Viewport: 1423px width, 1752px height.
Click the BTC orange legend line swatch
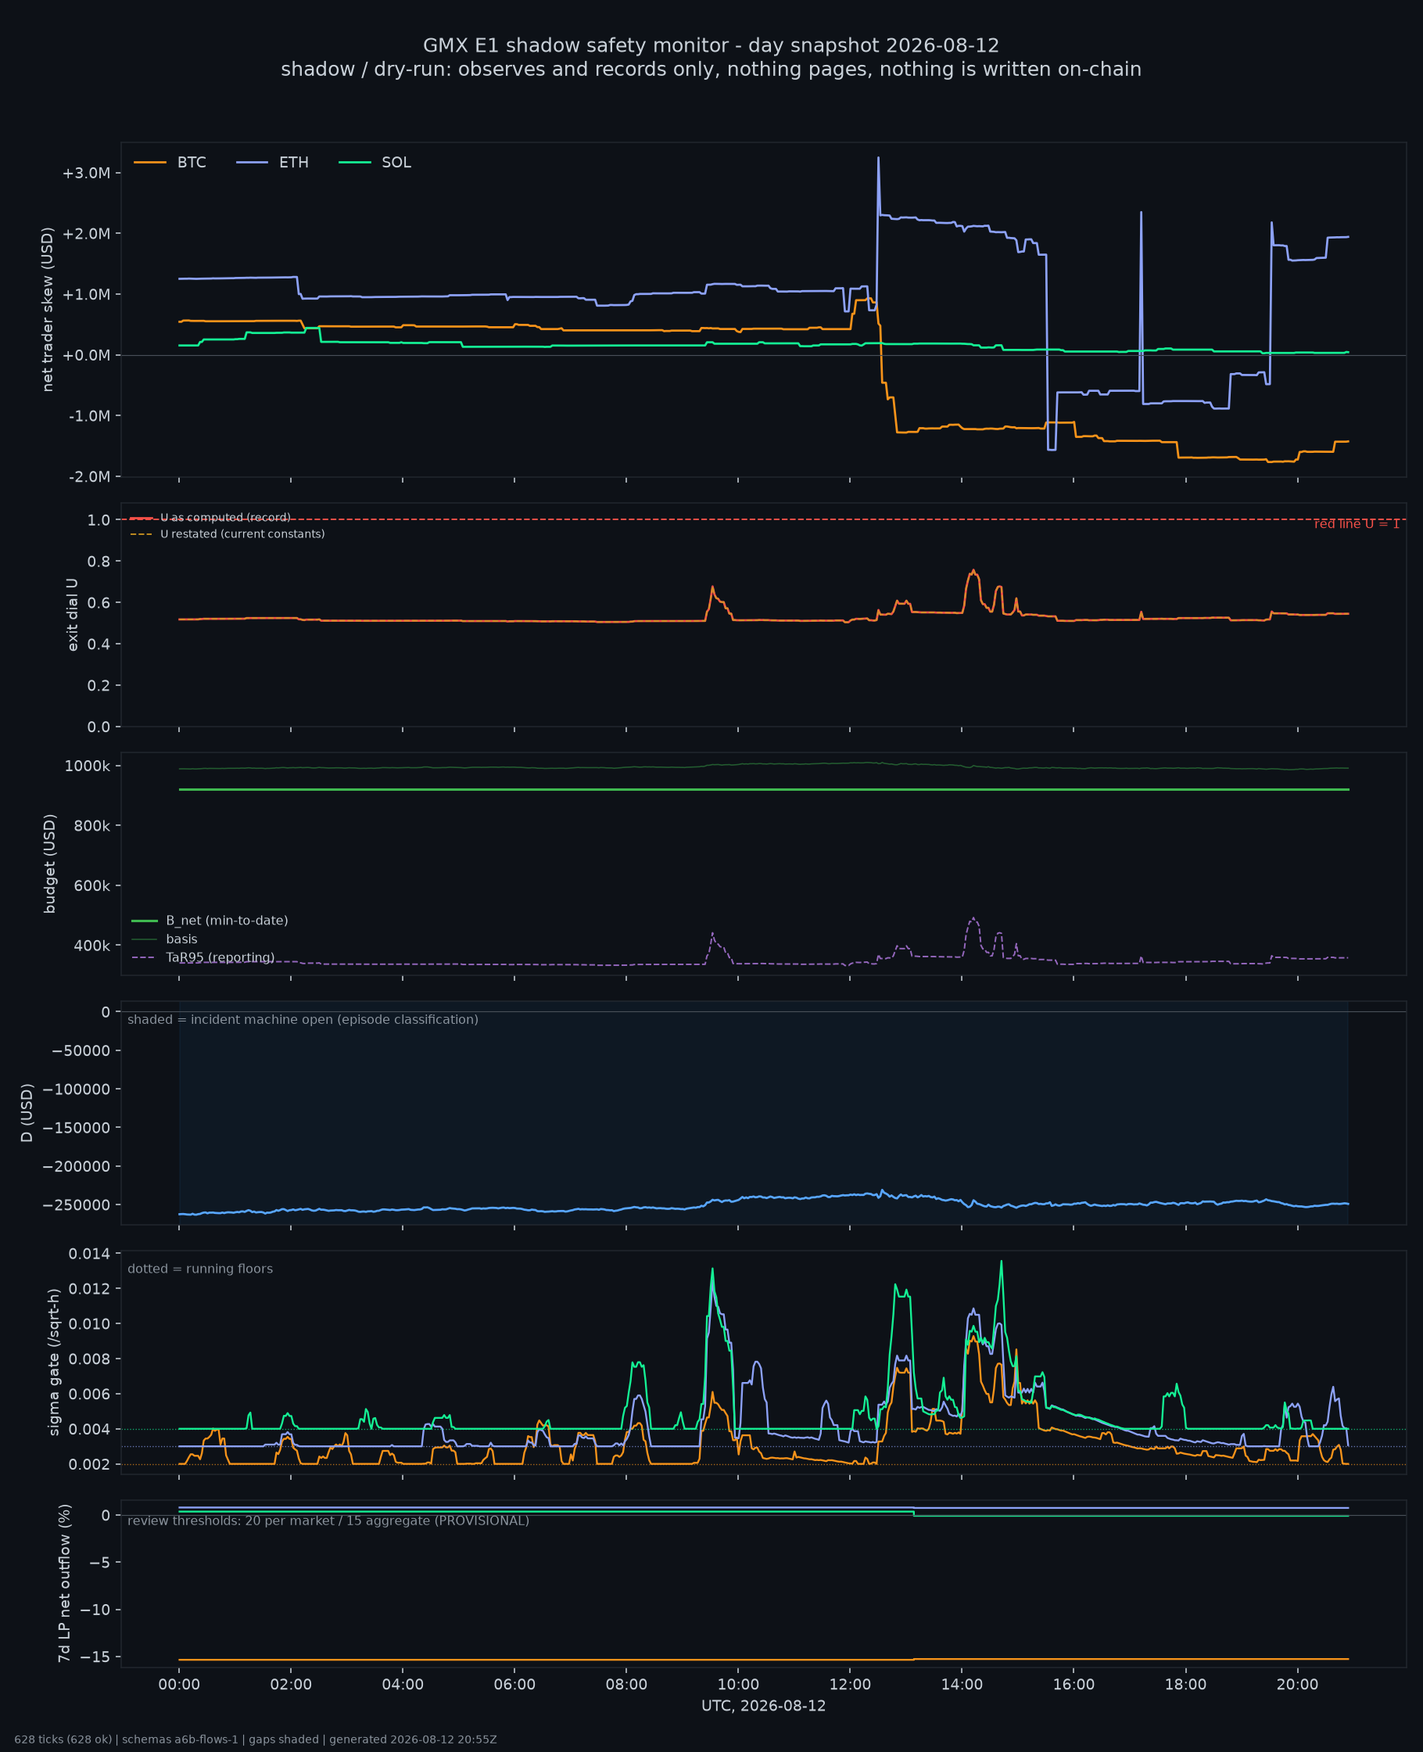point(150,163)
